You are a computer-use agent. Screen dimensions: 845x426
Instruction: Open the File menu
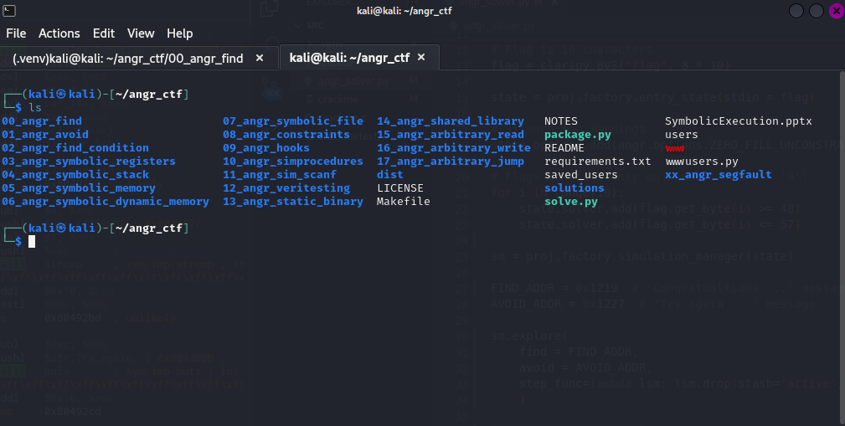point(16,33)
